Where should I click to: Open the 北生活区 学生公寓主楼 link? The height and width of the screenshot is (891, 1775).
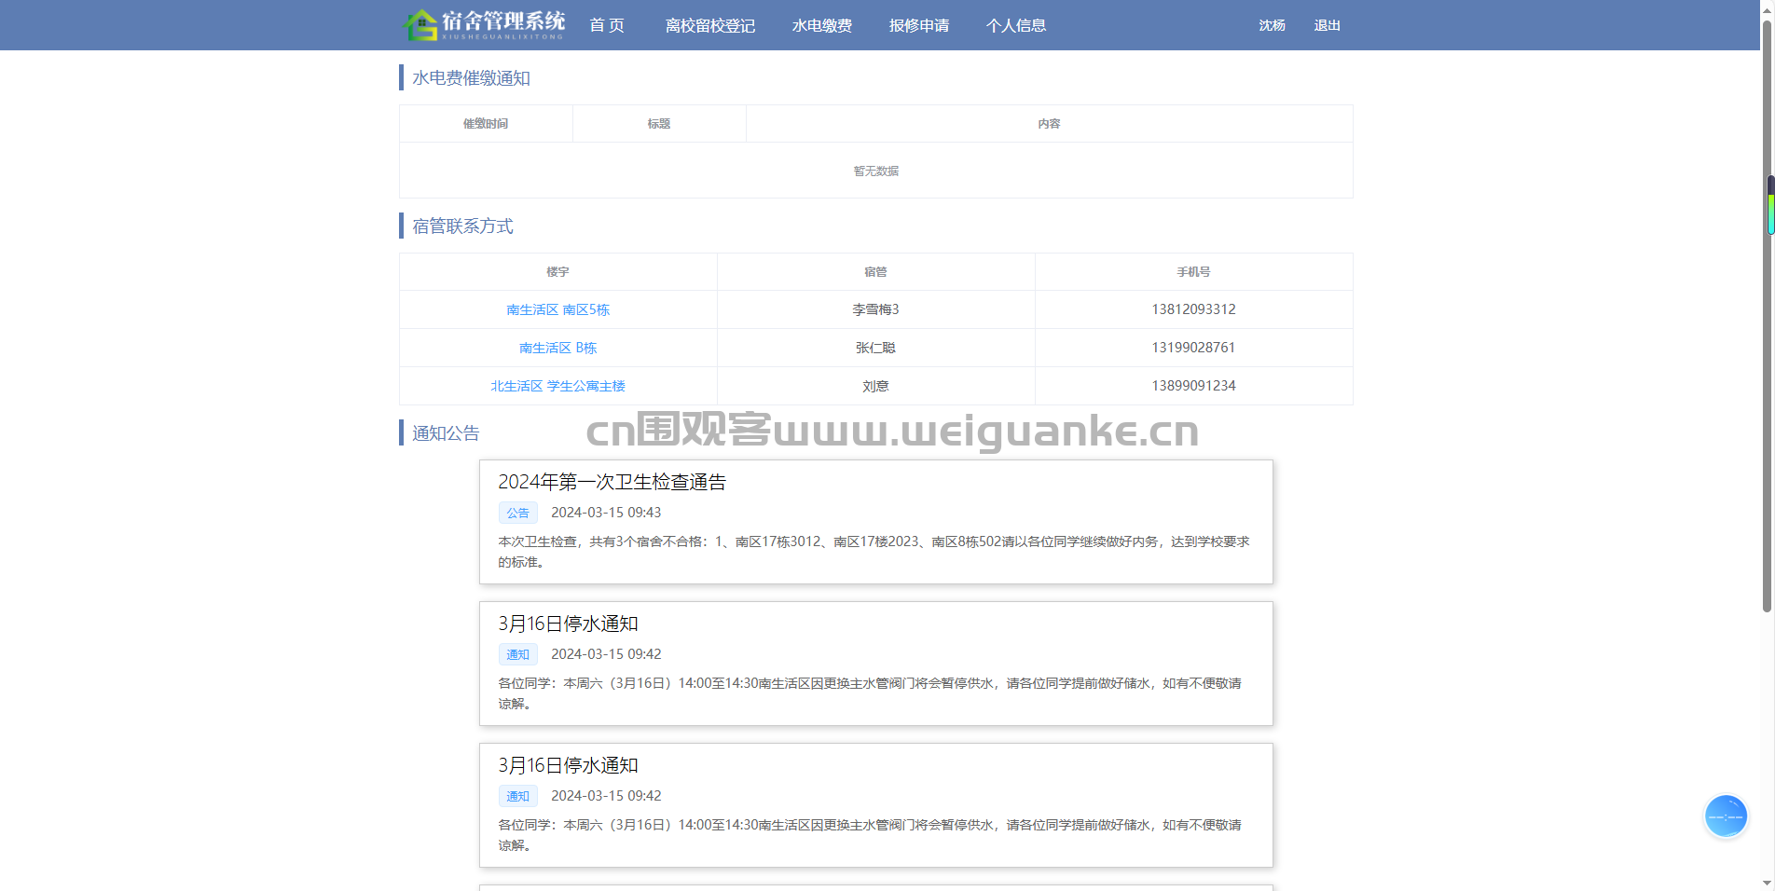point(557,386)
